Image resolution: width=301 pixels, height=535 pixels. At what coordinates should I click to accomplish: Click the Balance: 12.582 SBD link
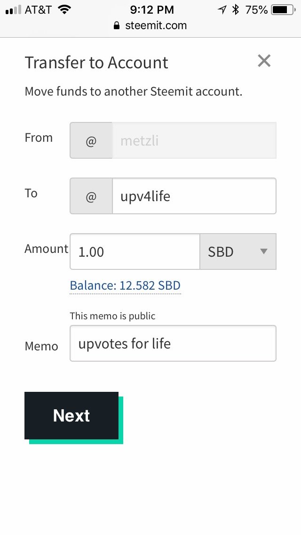pos(125,285)
